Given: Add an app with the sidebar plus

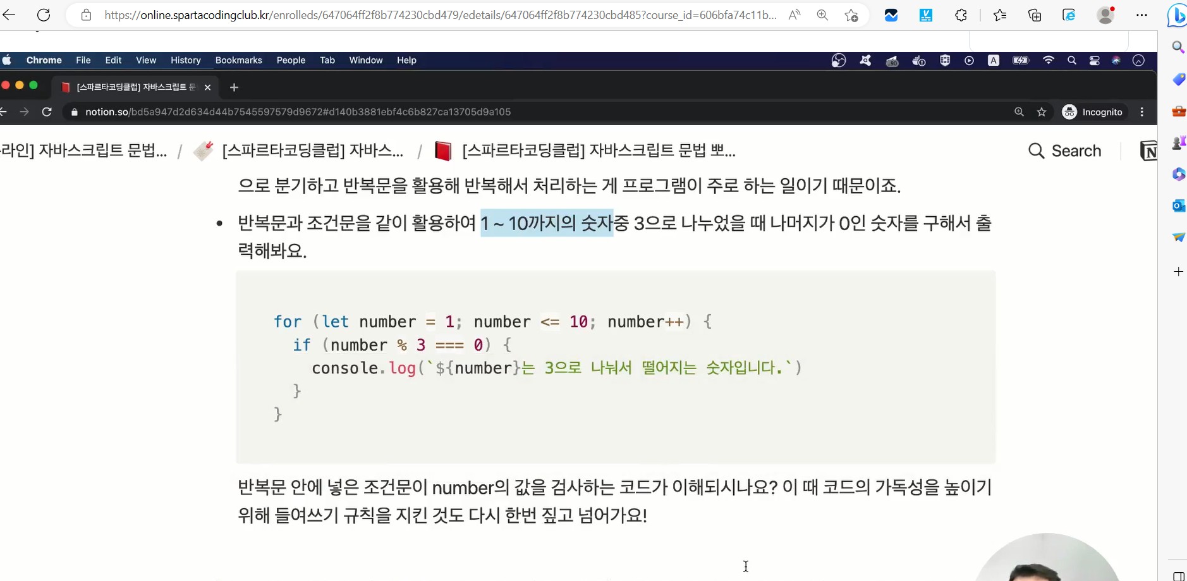Looking at the screenshot, I should (1178, 272).
